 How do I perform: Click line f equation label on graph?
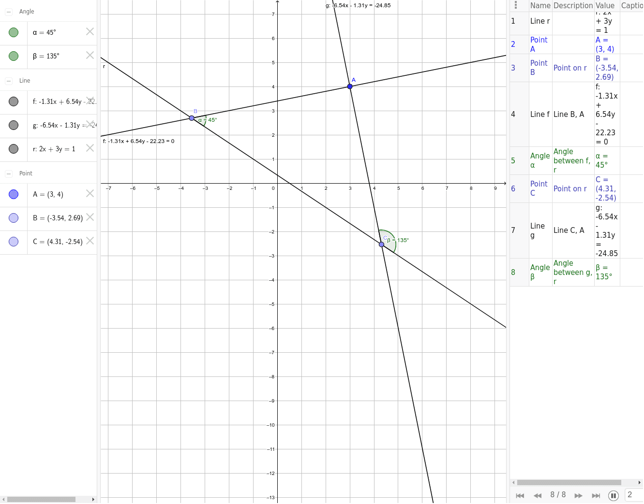point(138,141)
